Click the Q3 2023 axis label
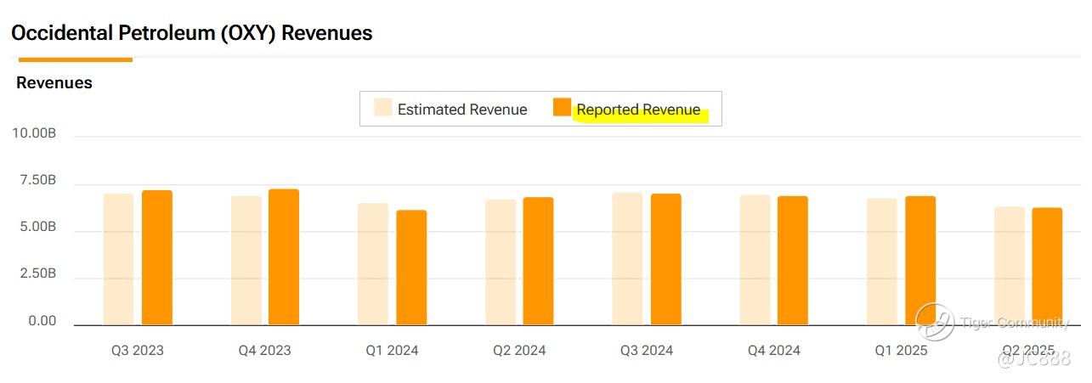This screenshot has height=383, width=1092. 138,350
